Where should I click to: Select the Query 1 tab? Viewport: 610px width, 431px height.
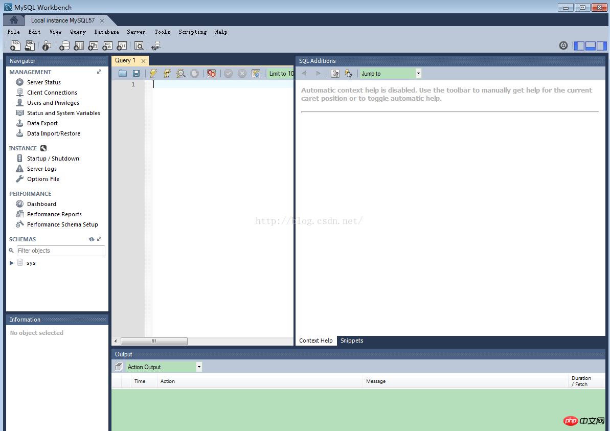125,60
